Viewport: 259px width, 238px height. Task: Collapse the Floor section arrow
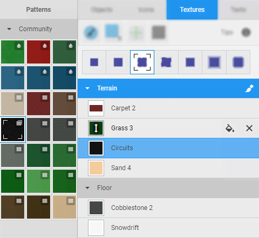tap(87, 188)
